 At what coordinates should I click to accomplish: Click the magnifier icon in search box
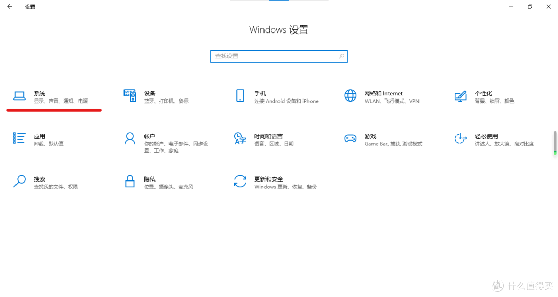point(342,56)
